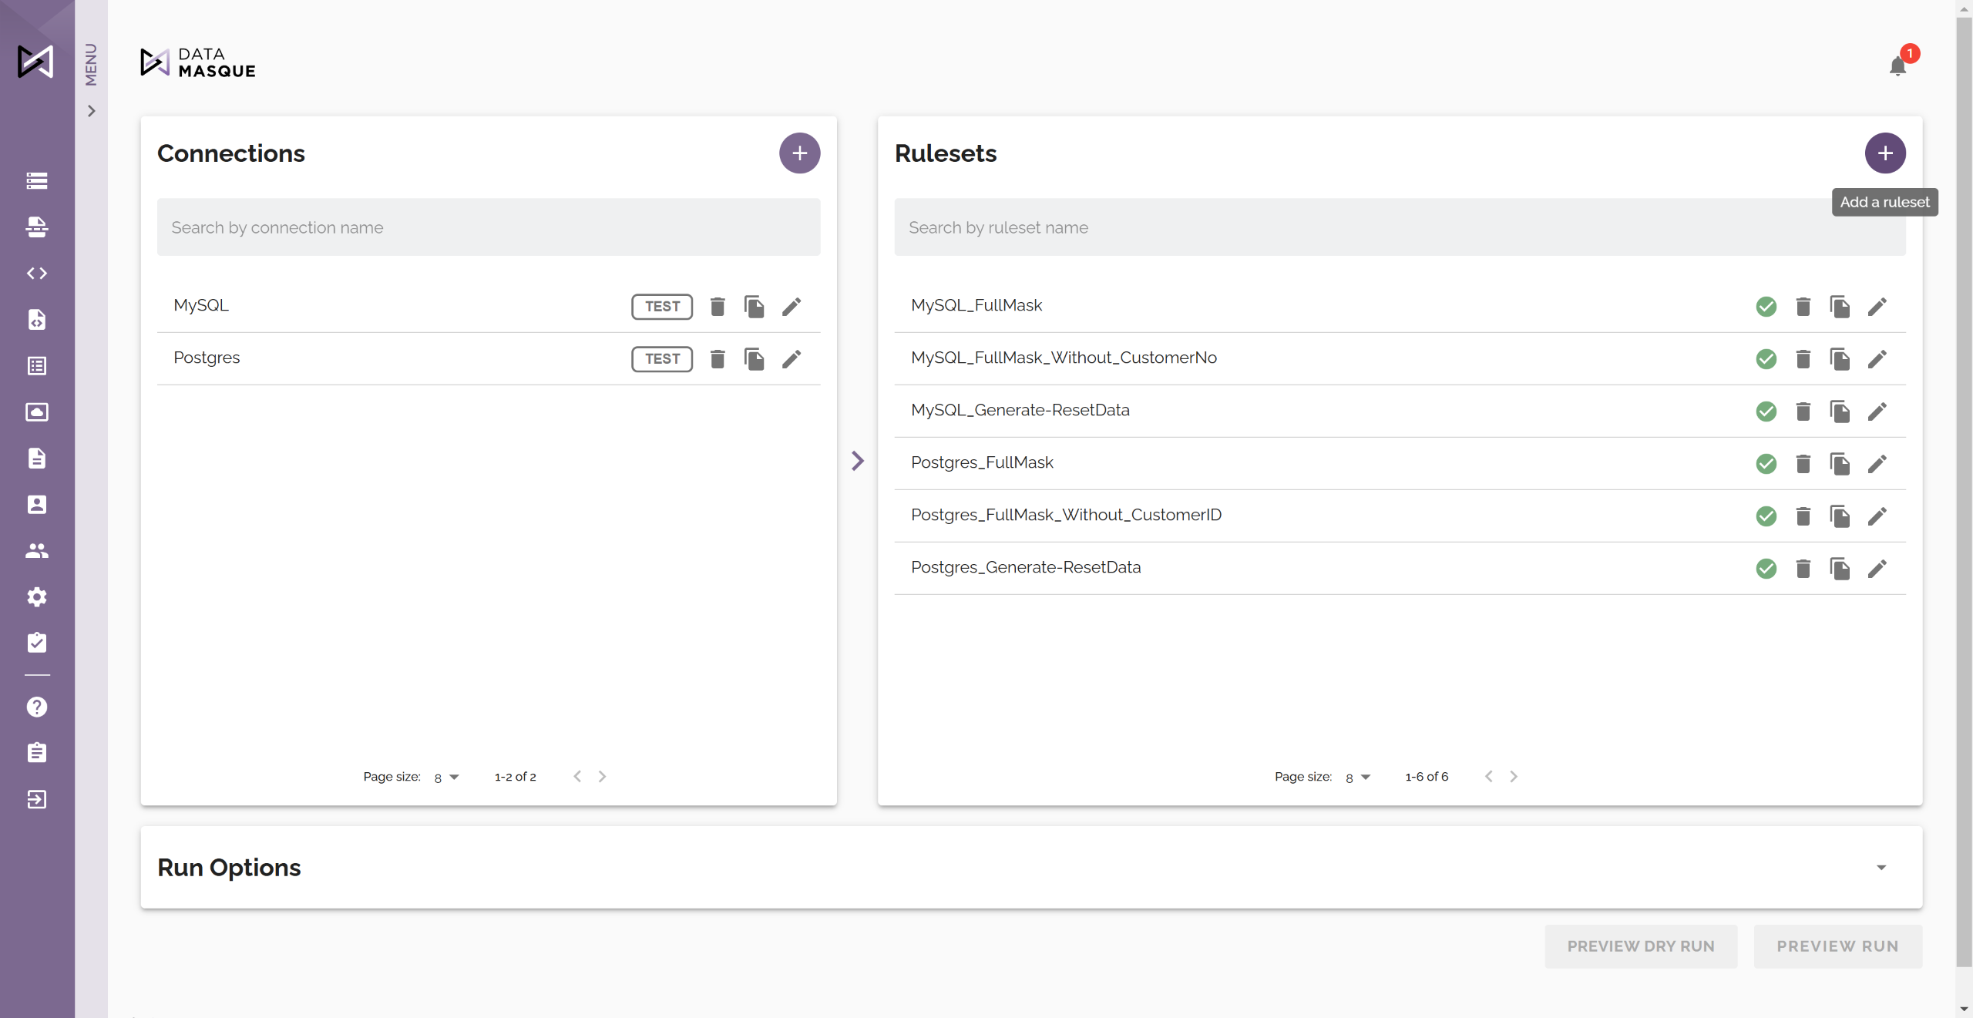This screenshot has width=1973, height=1018.
Task: Clone the MySQL_Generate-ResetData ruleset
Action: [1840, 412]
